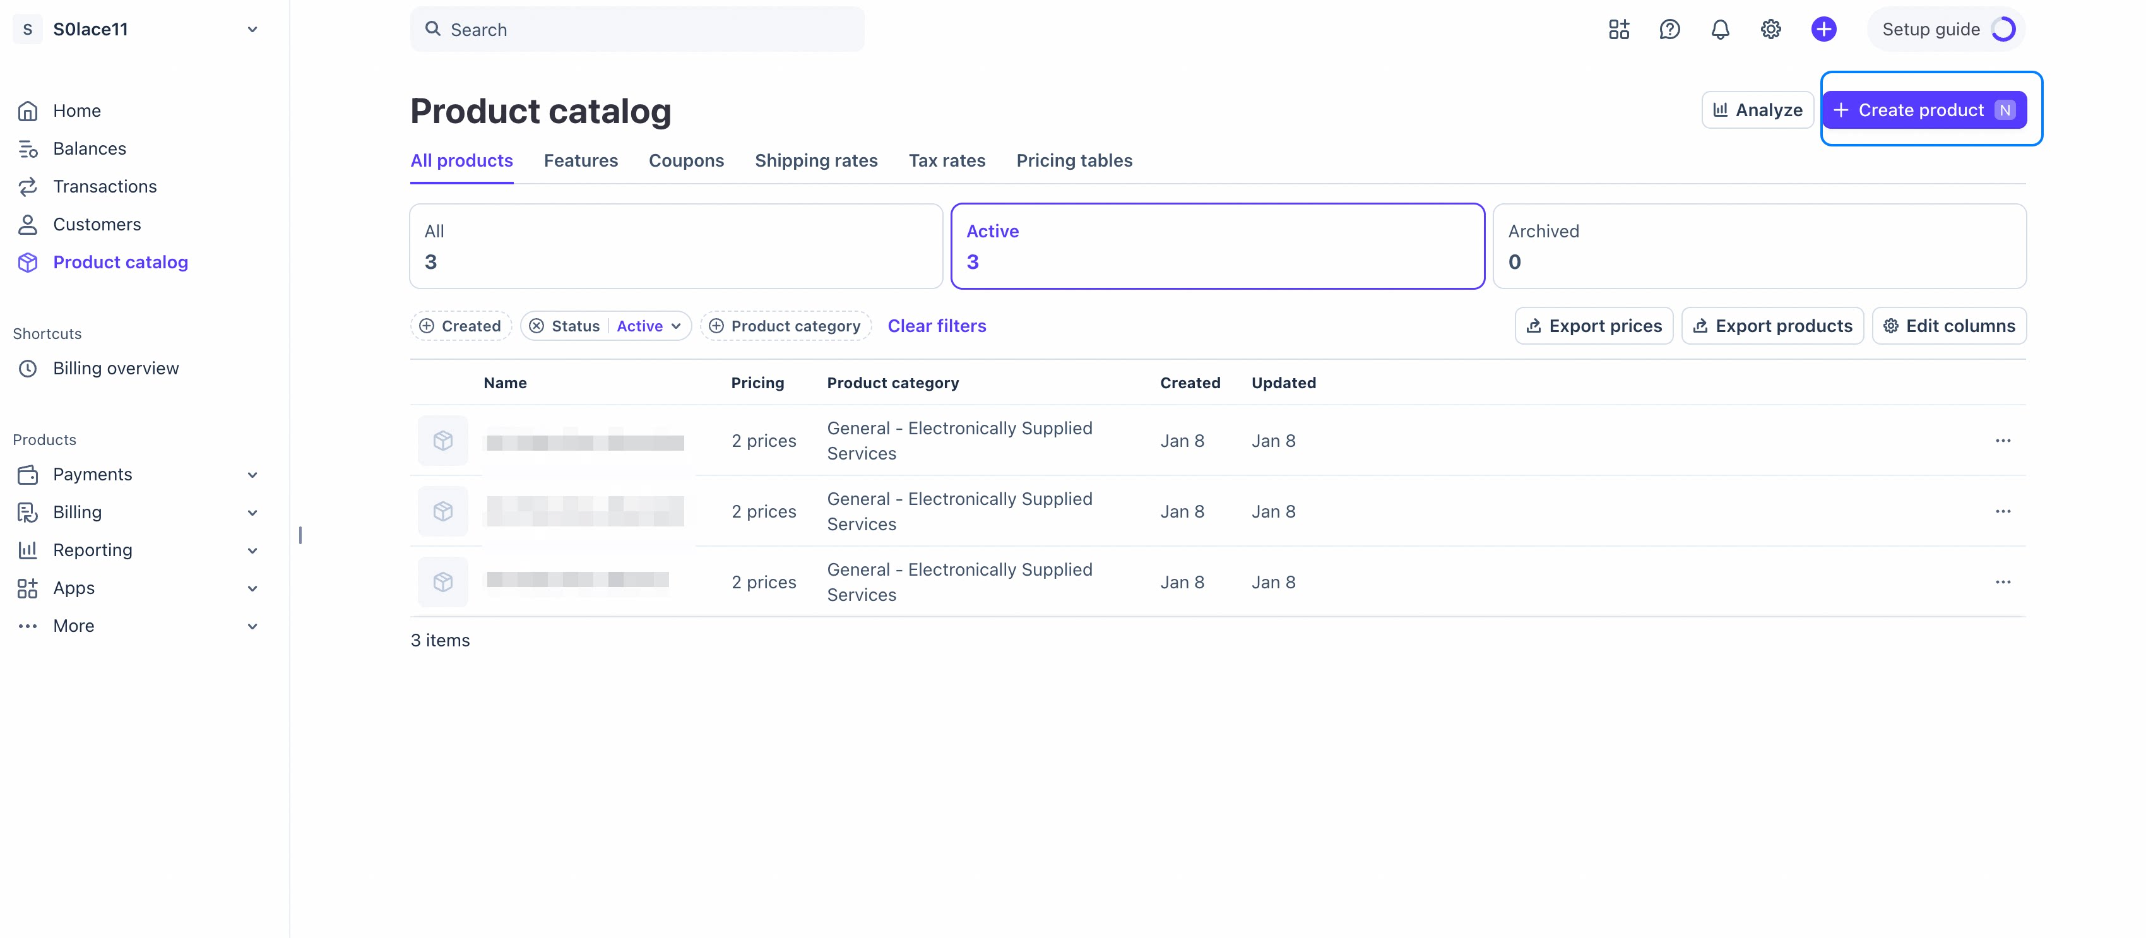The width and height of the screenshot is (2146, 938).
Task: Switch to the Shipping rates tab
Action: tap(816, 161)
